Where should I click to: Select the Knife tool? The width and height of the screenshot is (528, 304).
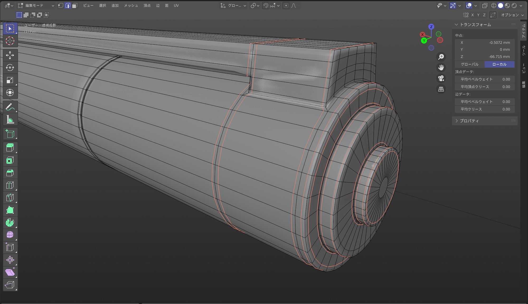click(10, 198)
